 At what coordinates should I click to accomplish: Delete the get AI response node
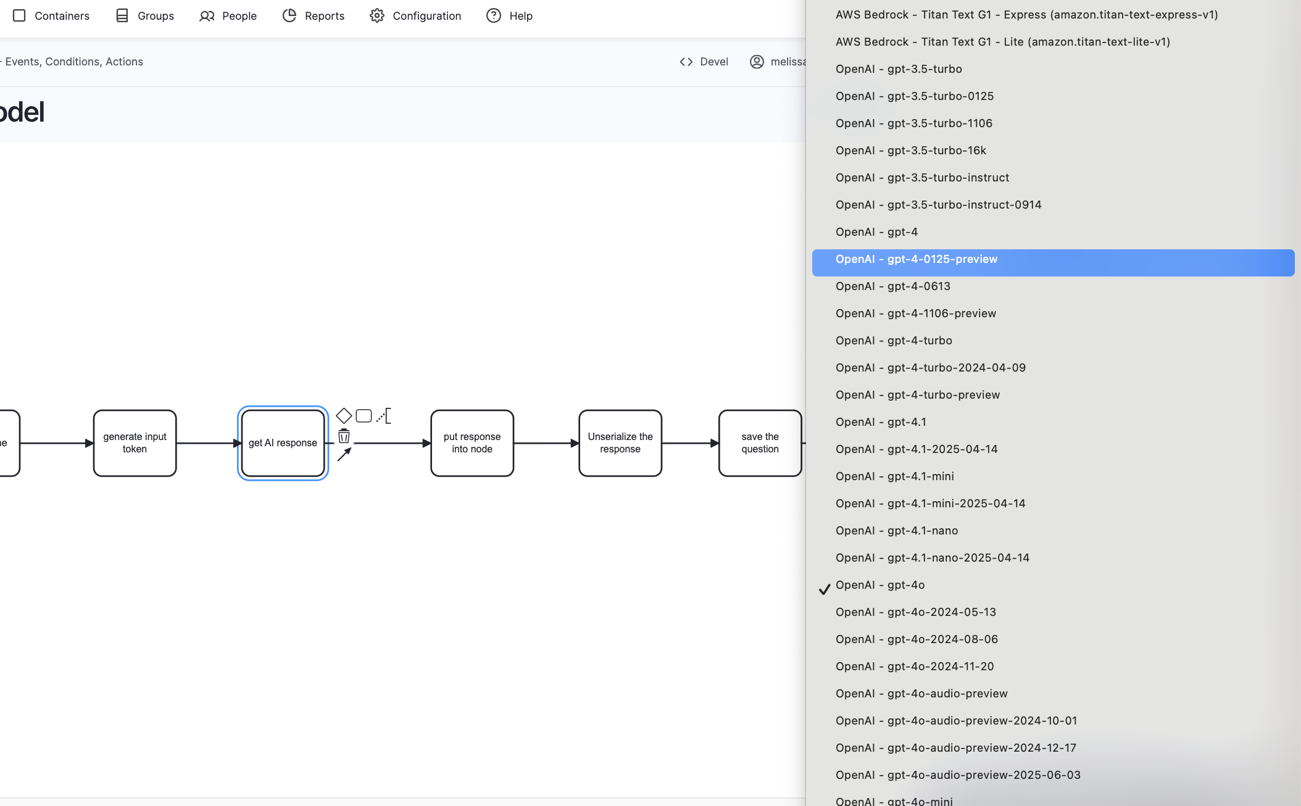[x=344, y=436]
